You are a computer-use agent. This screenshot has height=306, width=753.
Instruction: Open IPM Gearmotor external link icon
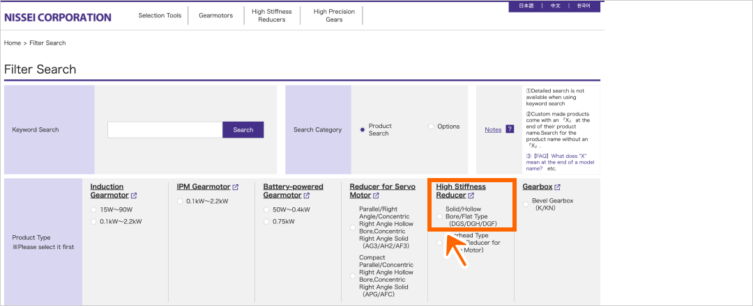[236, 187]
